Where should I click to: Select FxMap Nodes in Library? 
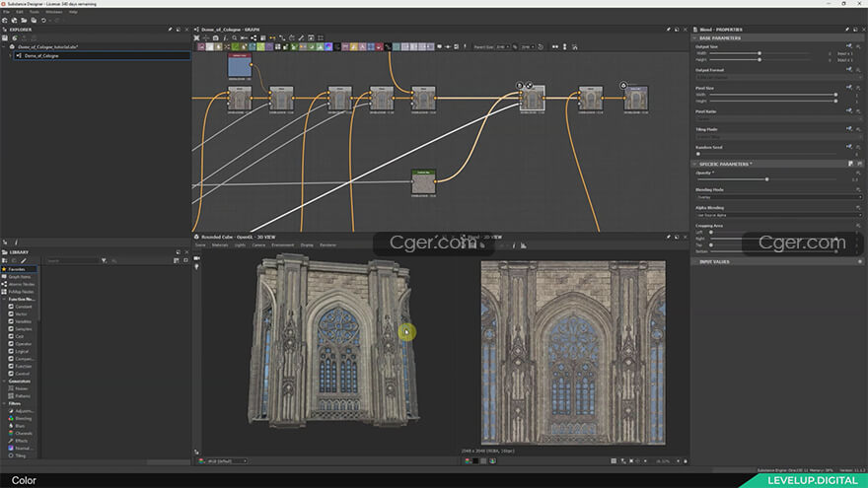(x=19, y=292)
